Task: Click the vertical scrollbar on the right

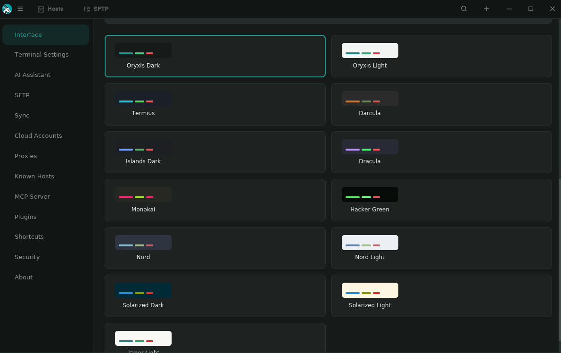Action: 559,260
